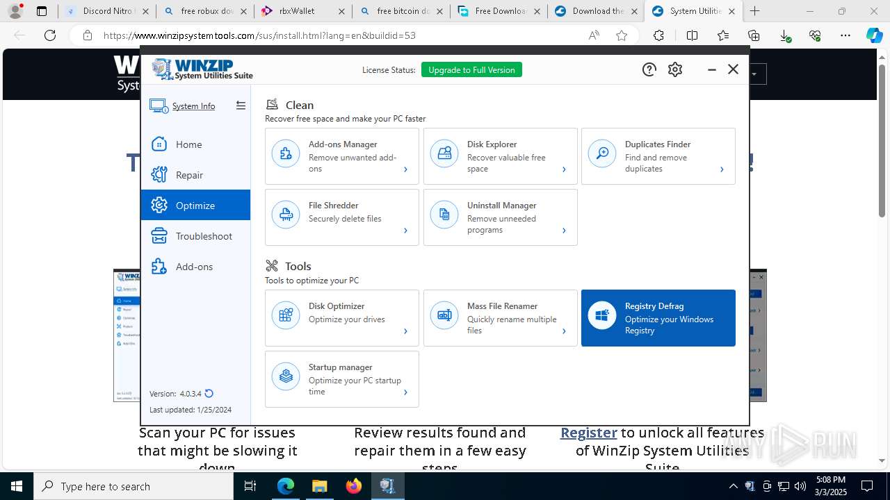This screenshot has height=500, width=890.
Task: Open File Explorer from the taskbar
Action: (x=320, y=486)
